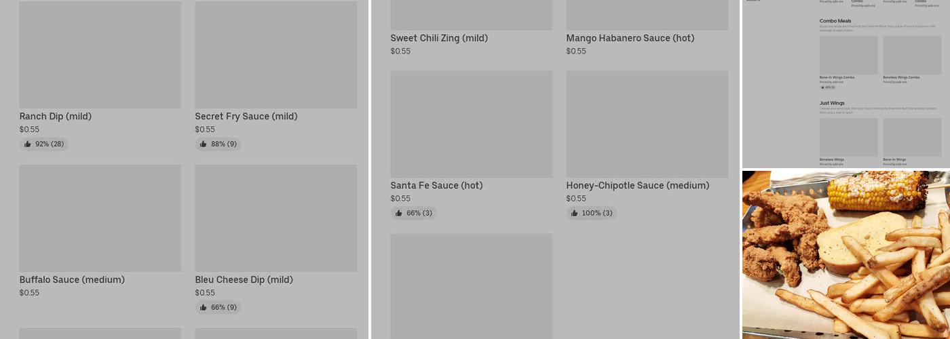Select Mango Habanero Sauce (hot) item name
950x339 pixels.
click(630, 39)
